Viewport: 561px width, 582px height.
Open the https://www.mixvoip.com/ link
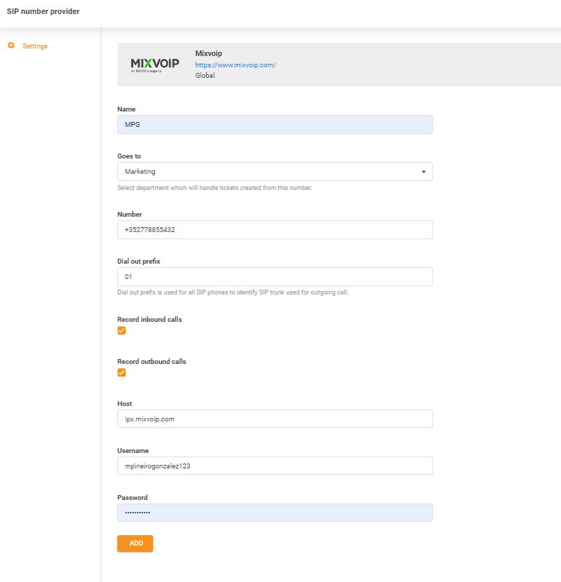[x=235, y=65]
